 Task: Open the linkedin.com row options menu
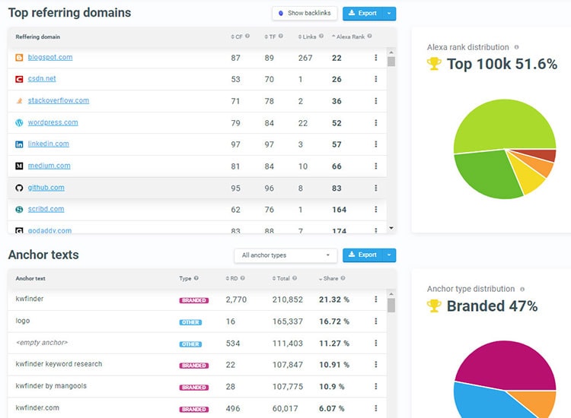pos(376,144)
